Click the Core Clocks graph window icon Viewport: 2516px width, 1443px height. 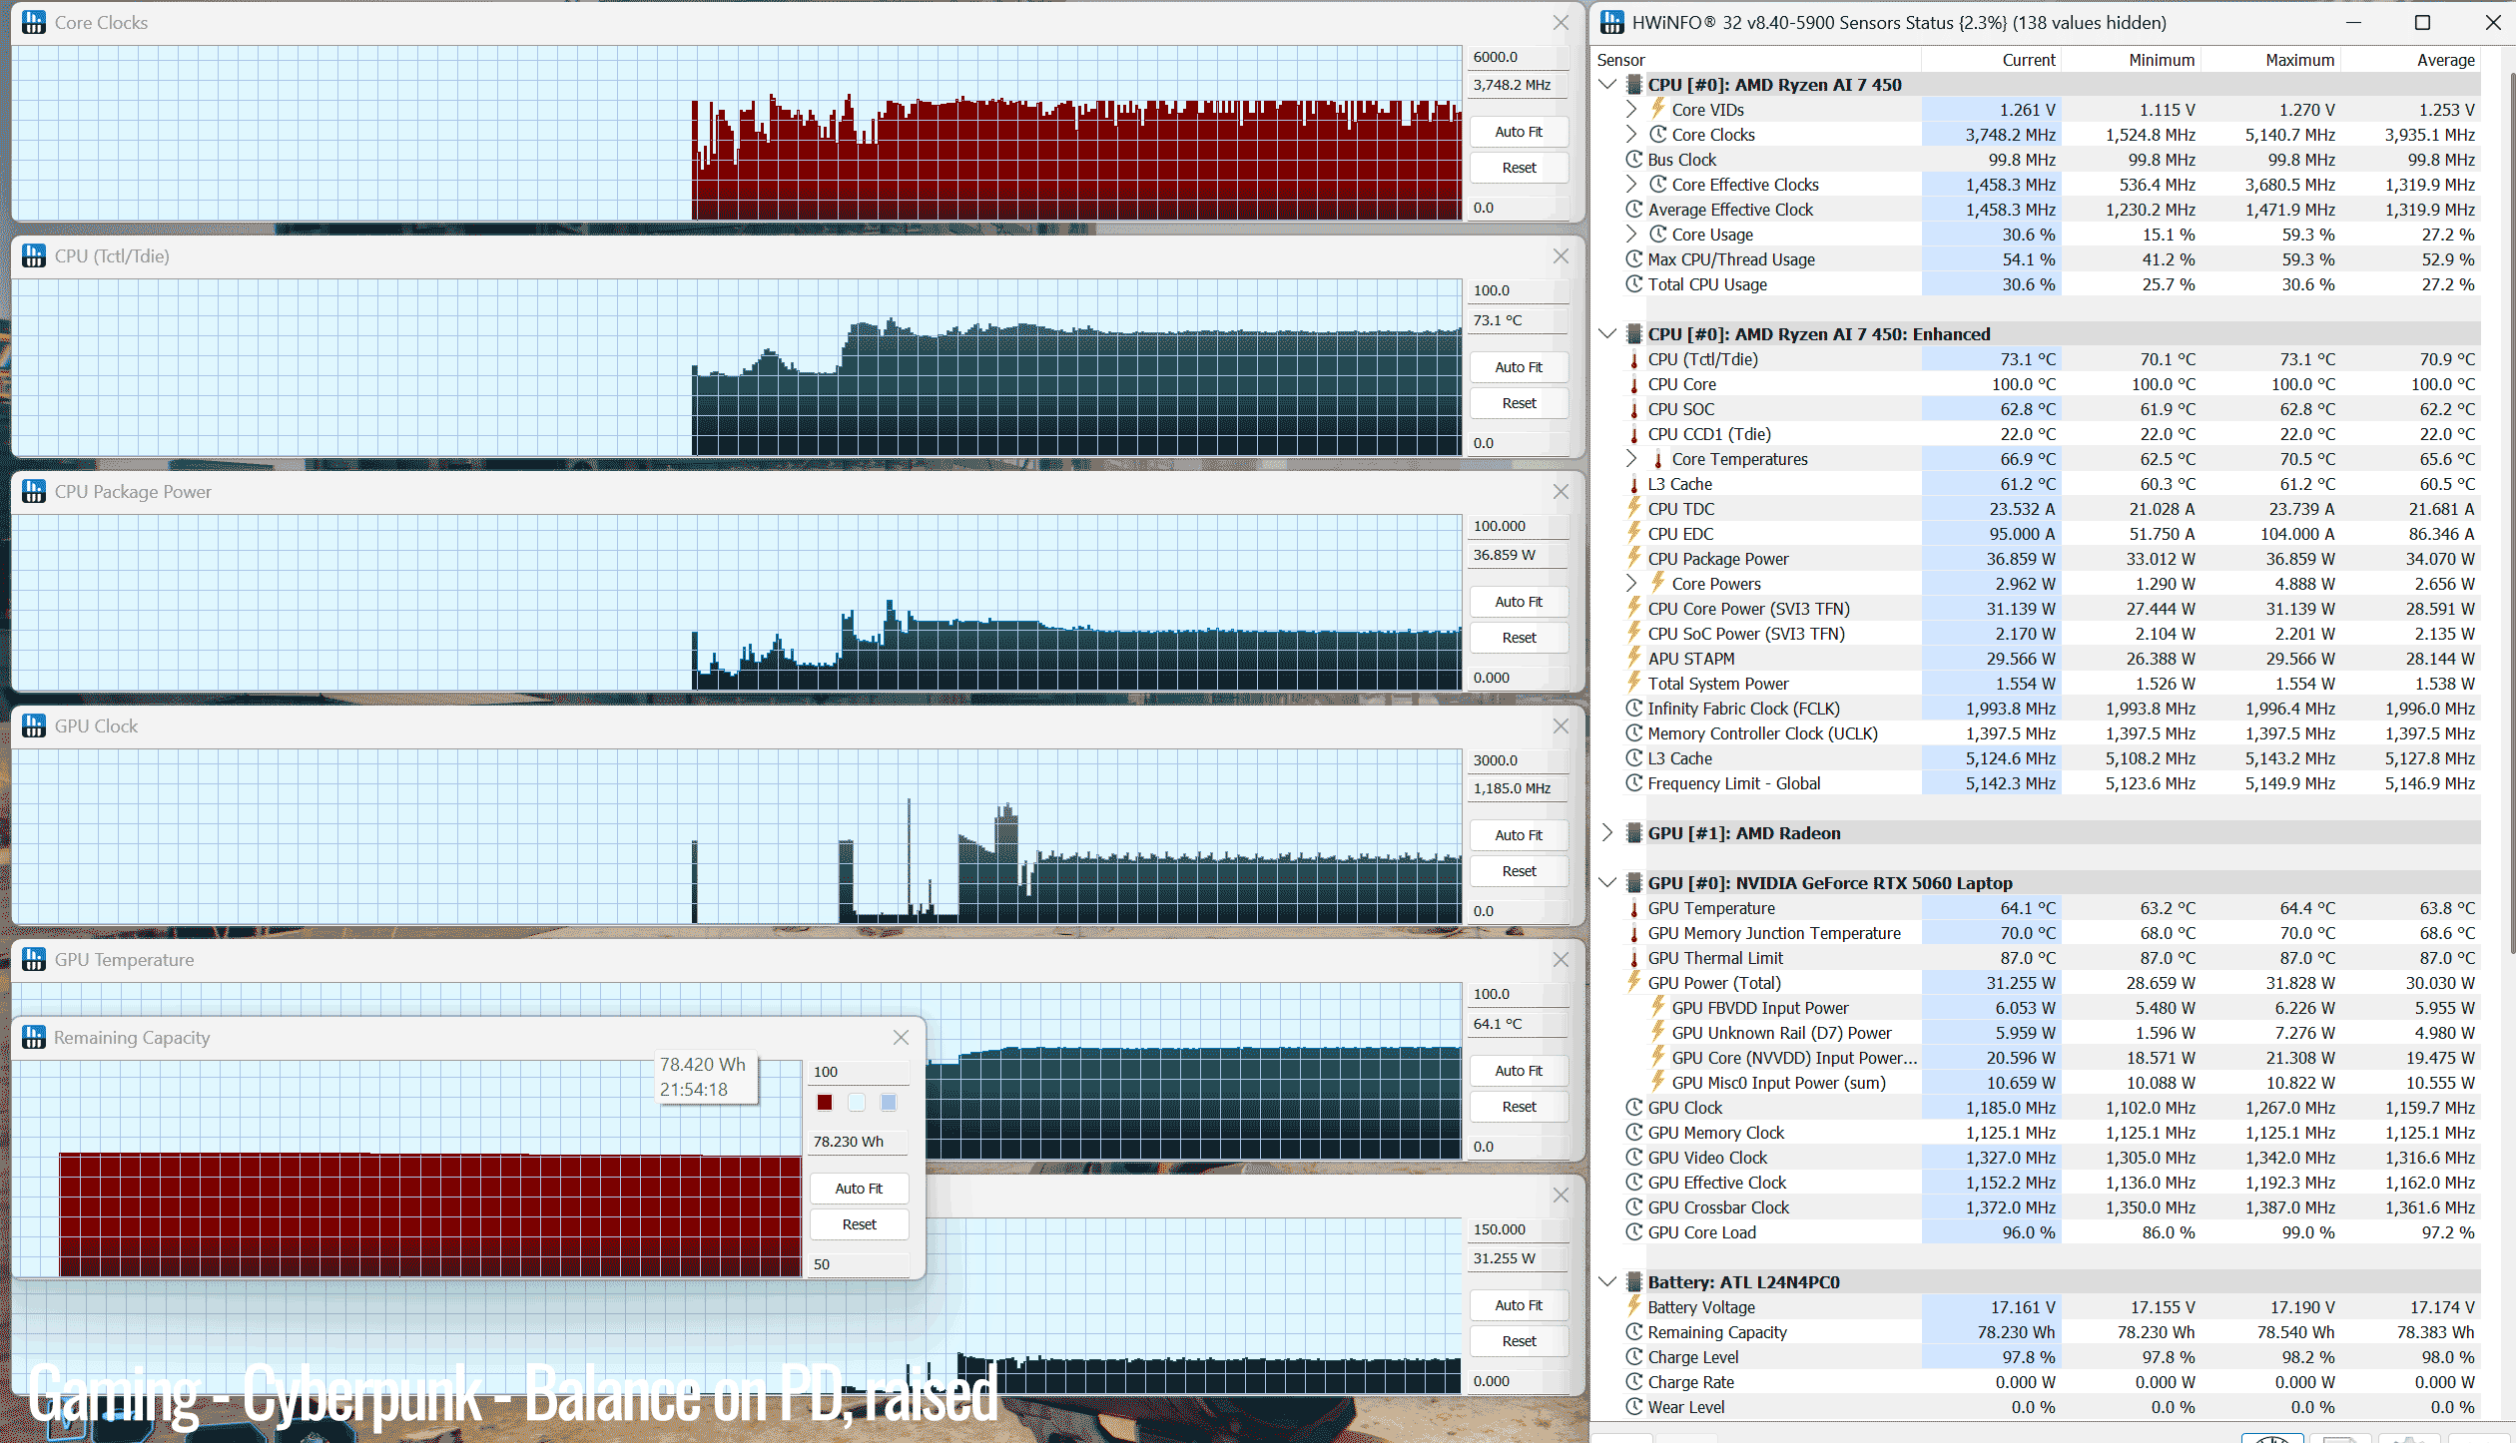coord(34,22)
